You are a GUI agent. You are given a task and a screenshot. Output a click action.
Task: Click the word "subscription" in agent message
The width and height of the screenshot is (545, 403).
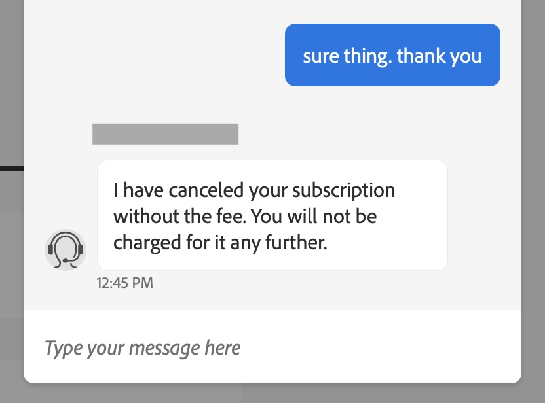coord(343,190)
